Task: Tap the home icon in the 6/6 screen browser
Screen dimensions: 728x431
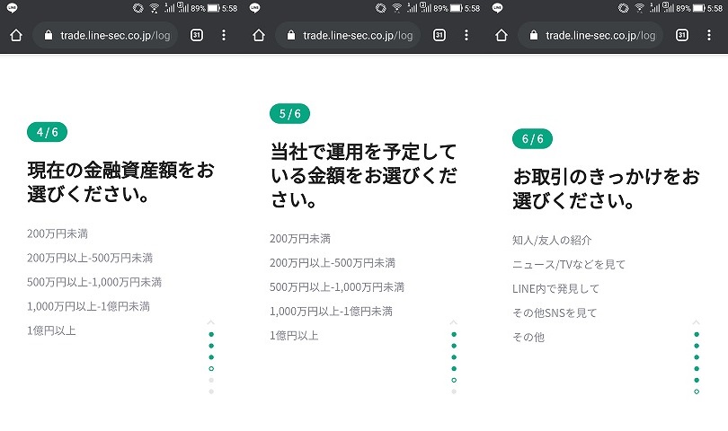Action: (502, 35)
